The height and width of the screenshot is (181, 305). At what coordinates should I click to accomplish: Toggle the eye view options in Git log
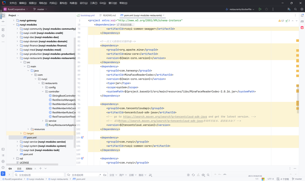tap(203, 175)
